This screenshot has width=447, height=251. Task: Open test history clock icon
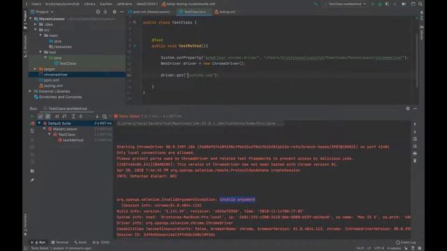point(105,116)
